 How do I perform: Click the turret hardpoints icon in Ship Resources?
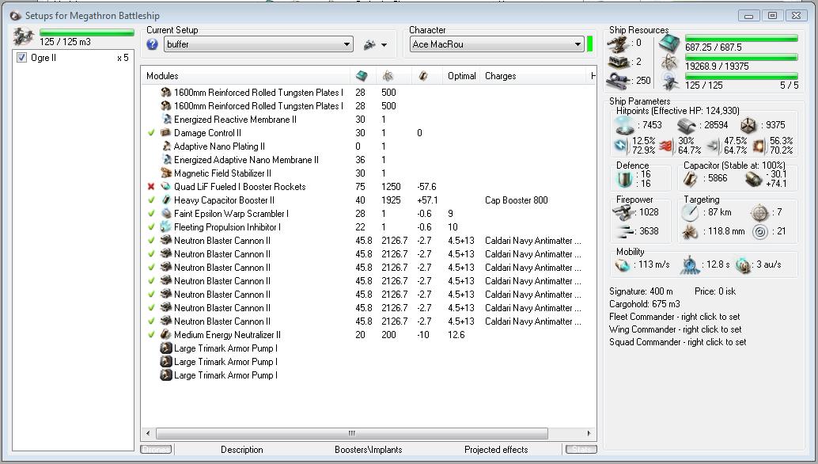[x=618, y=44]
